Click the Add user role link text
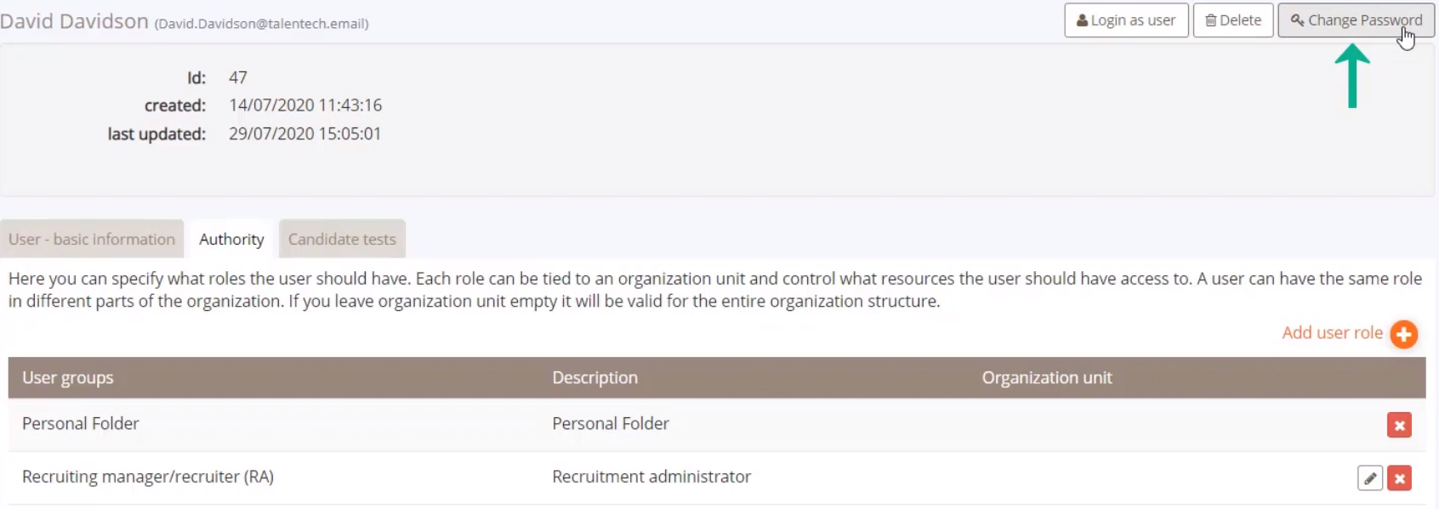 point(1332,333)
